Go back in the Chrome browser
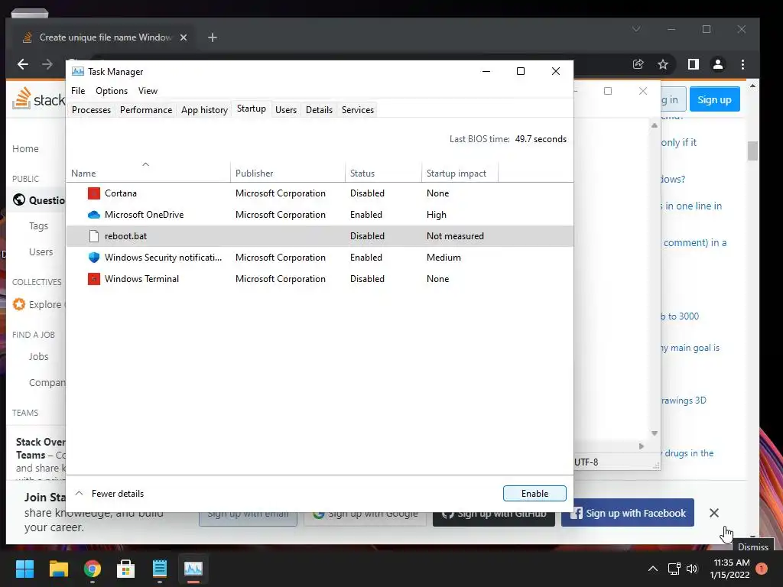This screenshot has height=587, width=783. coord(23,64)
